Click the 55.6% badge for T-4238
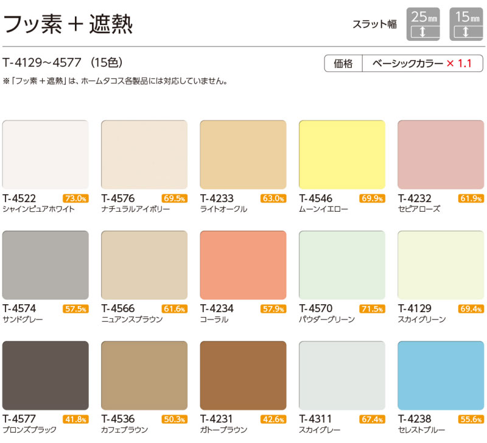 (x=471, y=419)
